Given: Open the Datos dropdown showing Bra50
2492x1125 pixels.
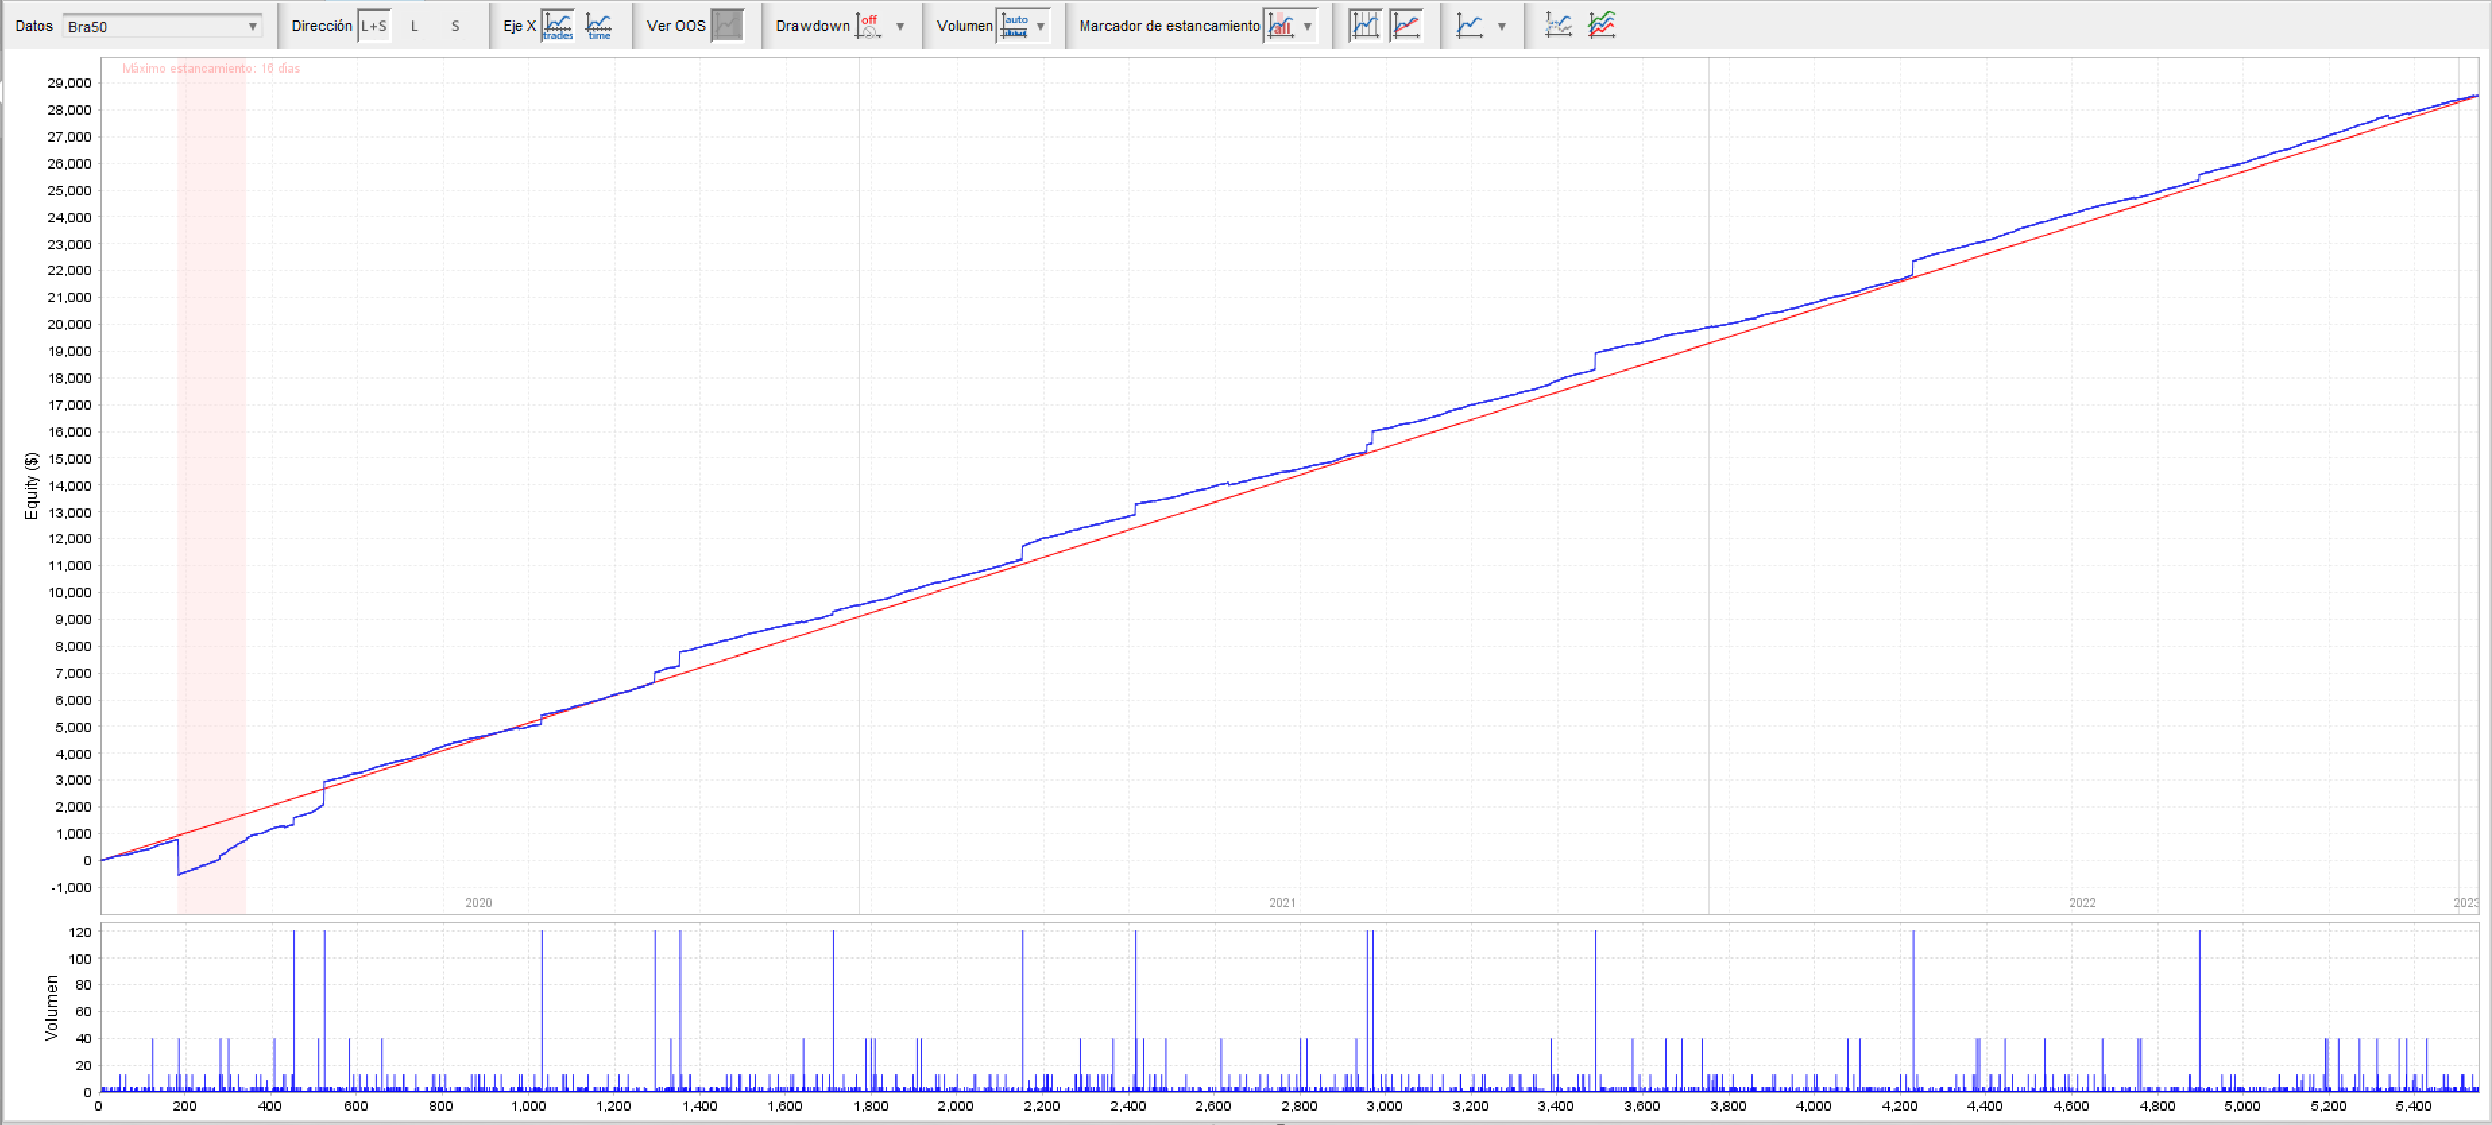Looking at the screenshot, I should click(x=162, y=26).
